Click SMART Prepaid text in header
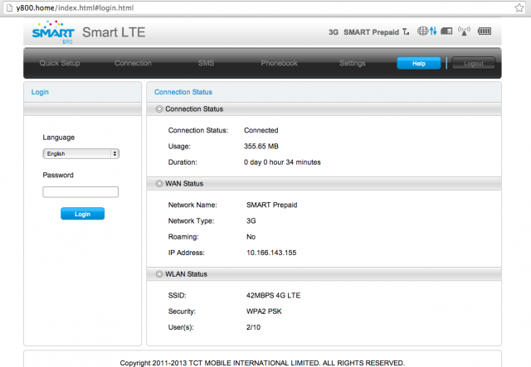 (x=371, y=32)
